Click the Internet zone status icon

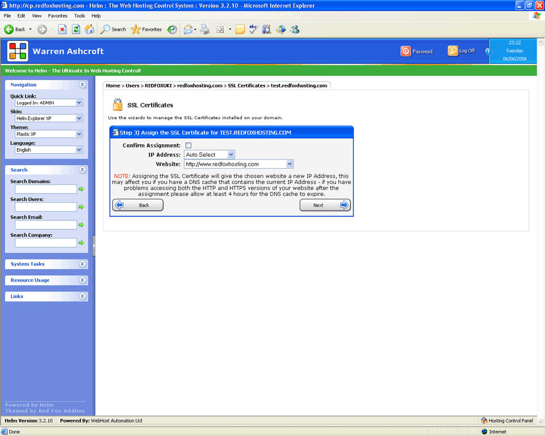(484, 431)
